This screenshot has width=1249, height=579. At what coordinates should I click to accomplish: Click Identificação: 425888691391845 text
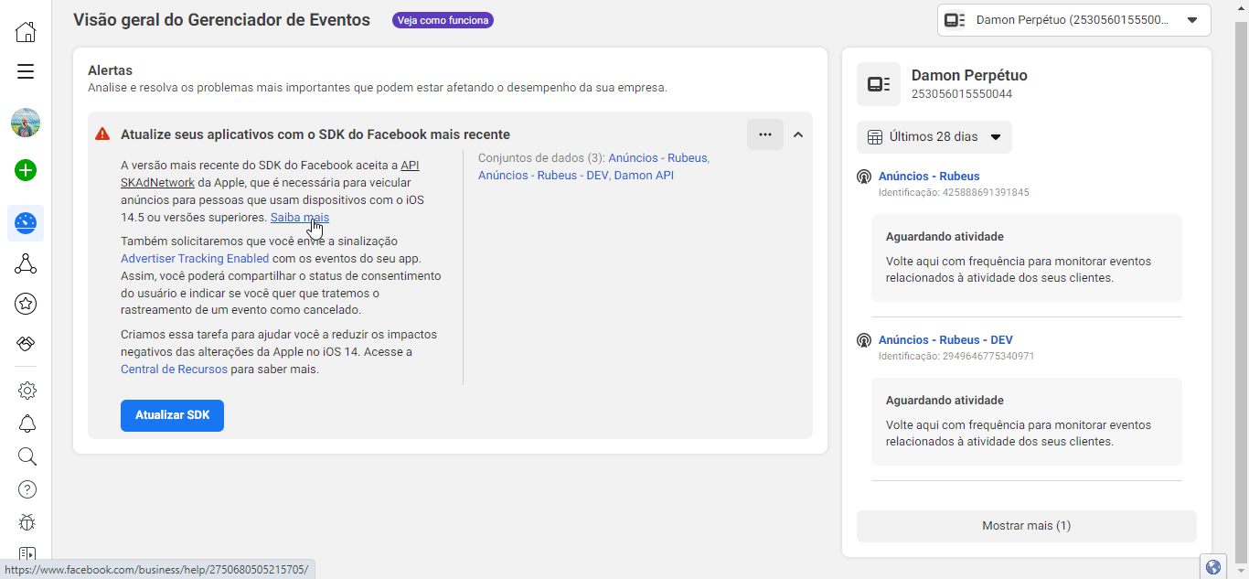(x=954, y=193)
